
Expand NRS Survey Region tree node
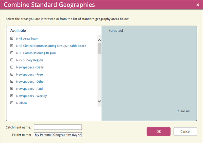point(12,60)
